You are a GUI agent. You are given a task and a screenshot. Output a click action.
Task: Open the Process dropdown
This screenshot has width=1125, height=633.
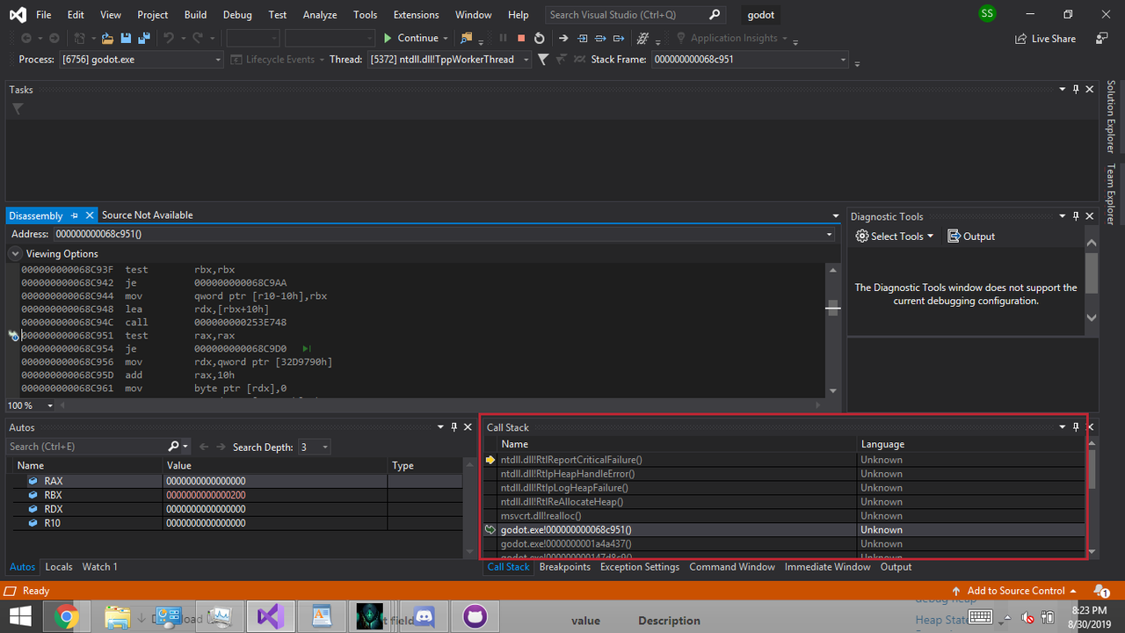[218, 60]
